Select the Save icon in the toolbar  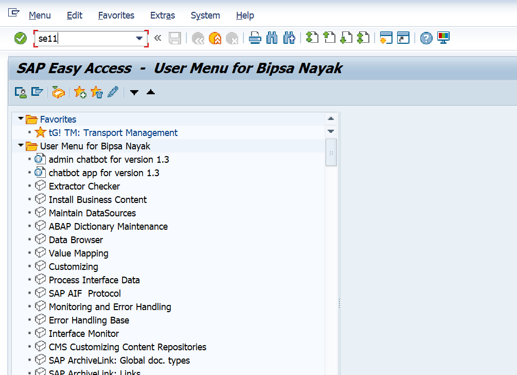point(175,38)
